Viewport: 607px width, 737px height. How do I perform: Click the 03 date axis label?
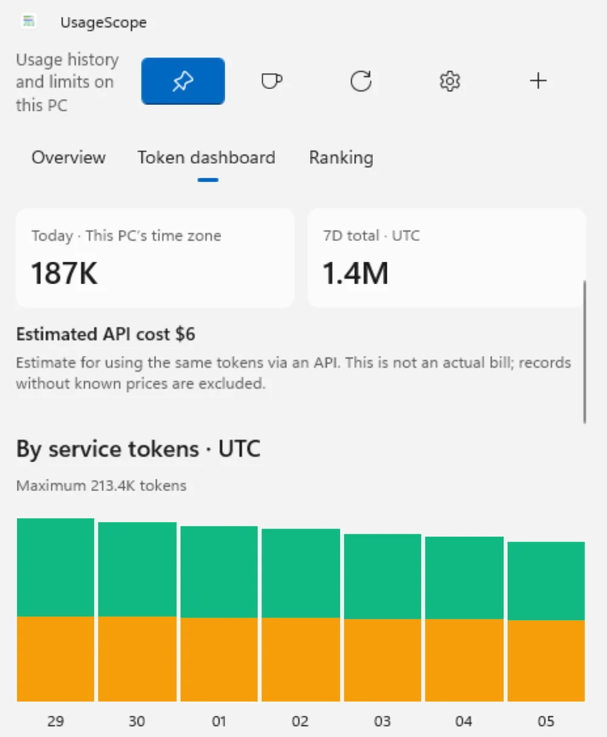(x=382, y=721)
